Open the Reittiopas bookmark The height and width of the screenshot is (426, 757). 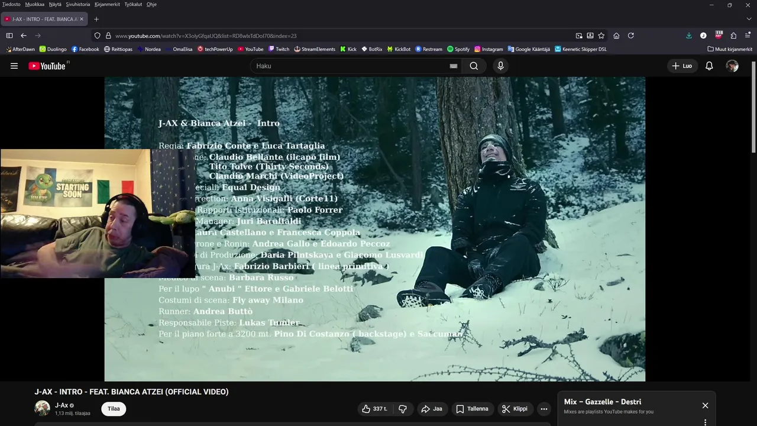tap(118, 49)
